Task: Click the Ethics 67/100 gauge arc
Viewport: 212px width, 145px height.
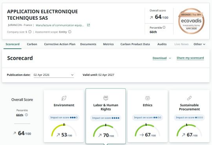Action: pyautogui.click(x=148, y=130)
